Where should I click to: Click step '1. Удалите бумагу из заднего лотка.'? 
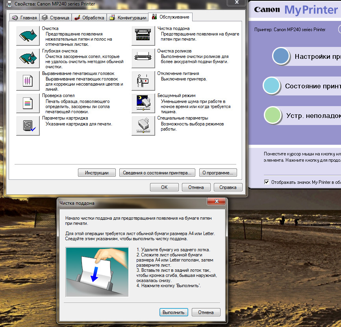pos(173,250)
